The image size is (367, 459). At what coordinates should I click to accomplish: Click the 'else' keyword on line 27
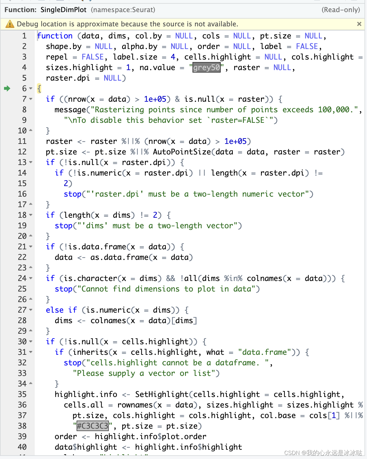tap(55, 310)
